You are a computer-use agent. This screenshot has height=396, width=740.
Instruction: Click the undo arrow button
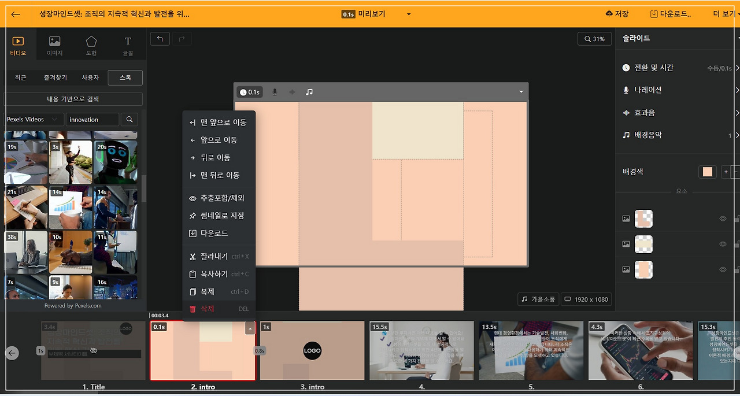coord(160,39)
